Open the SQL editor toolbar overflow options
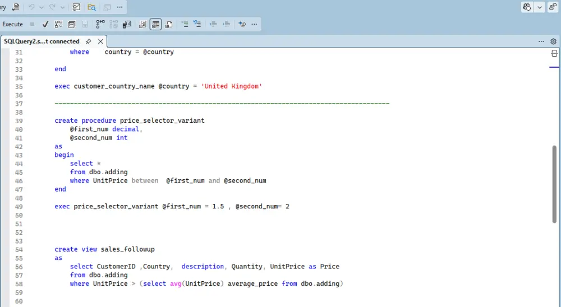The image size is (561, 307). [x=254, y=24]
